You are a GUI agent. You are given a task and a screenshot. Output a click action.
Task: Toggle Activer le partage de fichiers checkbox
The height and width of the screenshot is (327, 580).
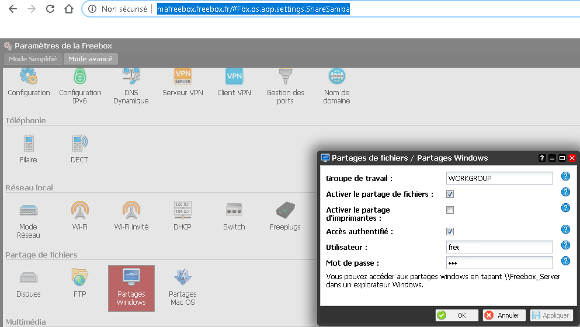tap(450, 194)
